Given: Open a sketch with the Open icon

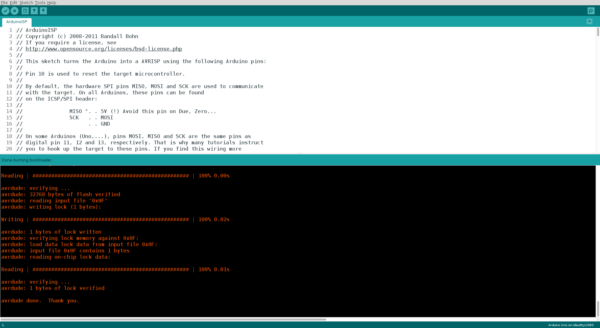Looking at the screenshot, I should 34,11.
